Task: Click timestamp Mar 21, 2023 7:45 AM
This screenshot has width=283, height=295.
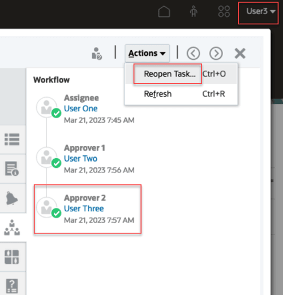Action: coord(99,120)
